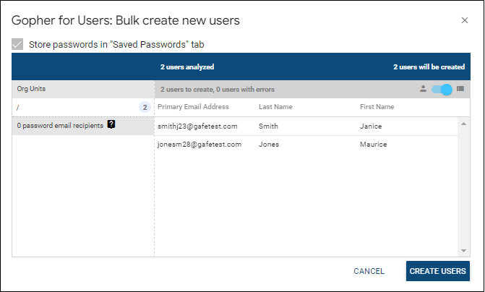Click the list view icon right of toggle
Image resolution: width=485 pixels, height=292 pixels.
point(460,90)
